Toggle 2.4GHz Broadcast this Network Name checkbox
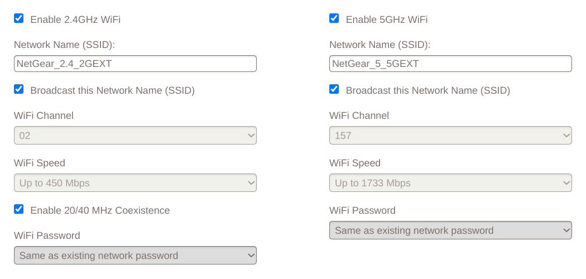The height and width of the screenshot is (279, 586). (x=18, y=89)
